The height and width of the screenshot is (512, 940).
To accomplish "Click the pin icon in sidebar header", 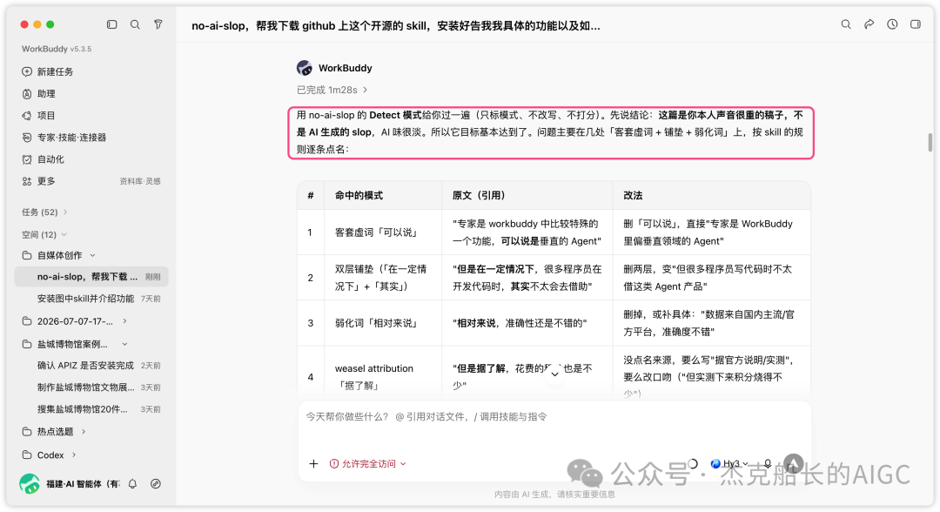I will [x=158, y=24].
